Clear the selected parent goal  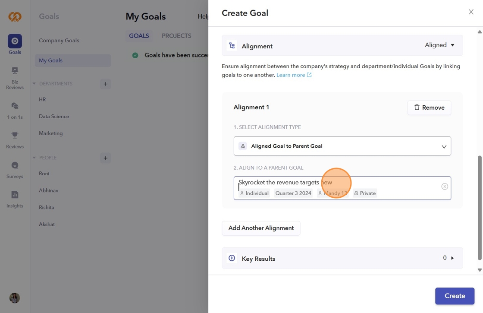pos(445,187)
